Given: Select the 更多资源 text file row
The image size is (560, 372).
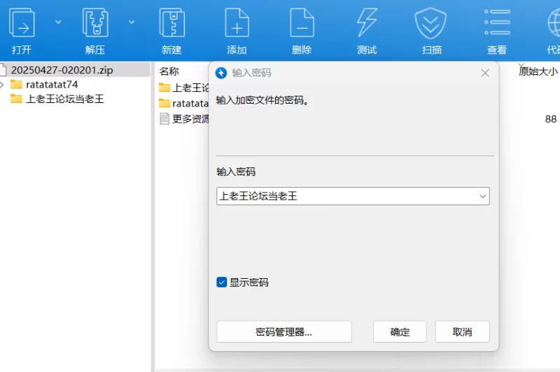Looking at the screenshot, I should click(x=183, y=118).
